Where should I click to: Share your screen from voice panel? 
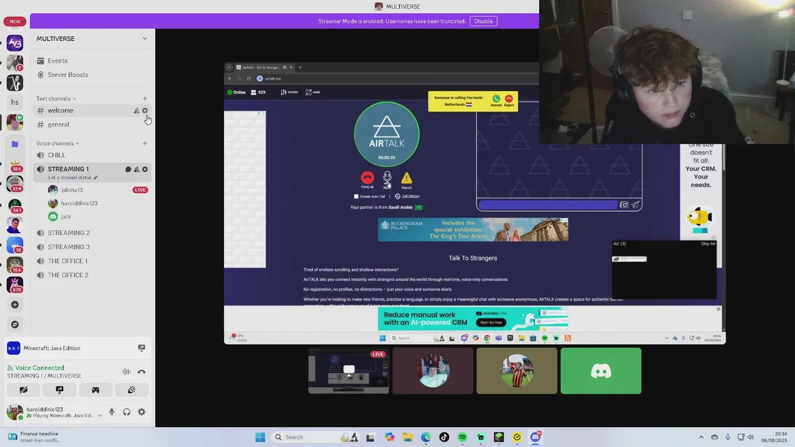point(60,390)
